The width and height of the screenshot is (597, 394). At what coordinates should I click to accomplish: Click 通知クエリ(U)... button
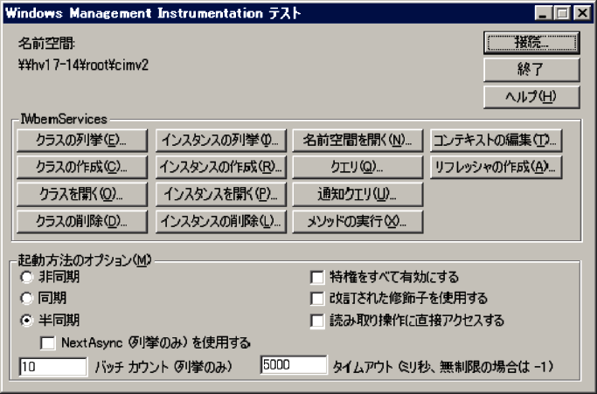pyautogui.click(x=358, y=195)
